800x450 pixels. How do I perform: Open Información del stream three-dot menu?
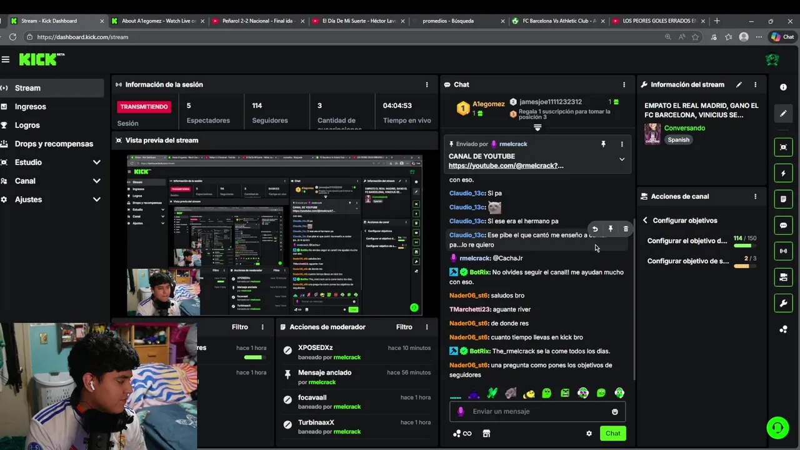[755, 84]
